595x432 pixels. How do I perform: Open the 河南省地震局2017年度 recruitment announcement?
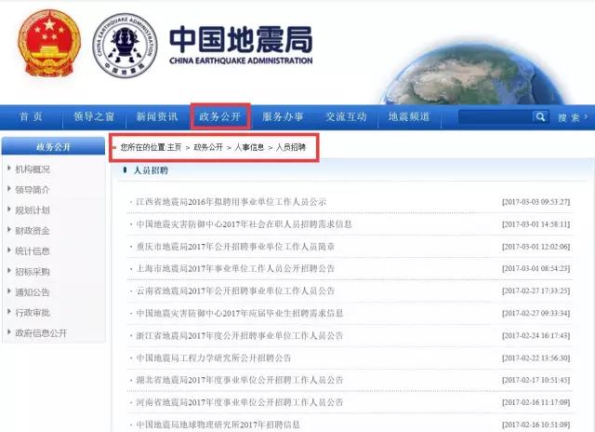click(239, 402)
